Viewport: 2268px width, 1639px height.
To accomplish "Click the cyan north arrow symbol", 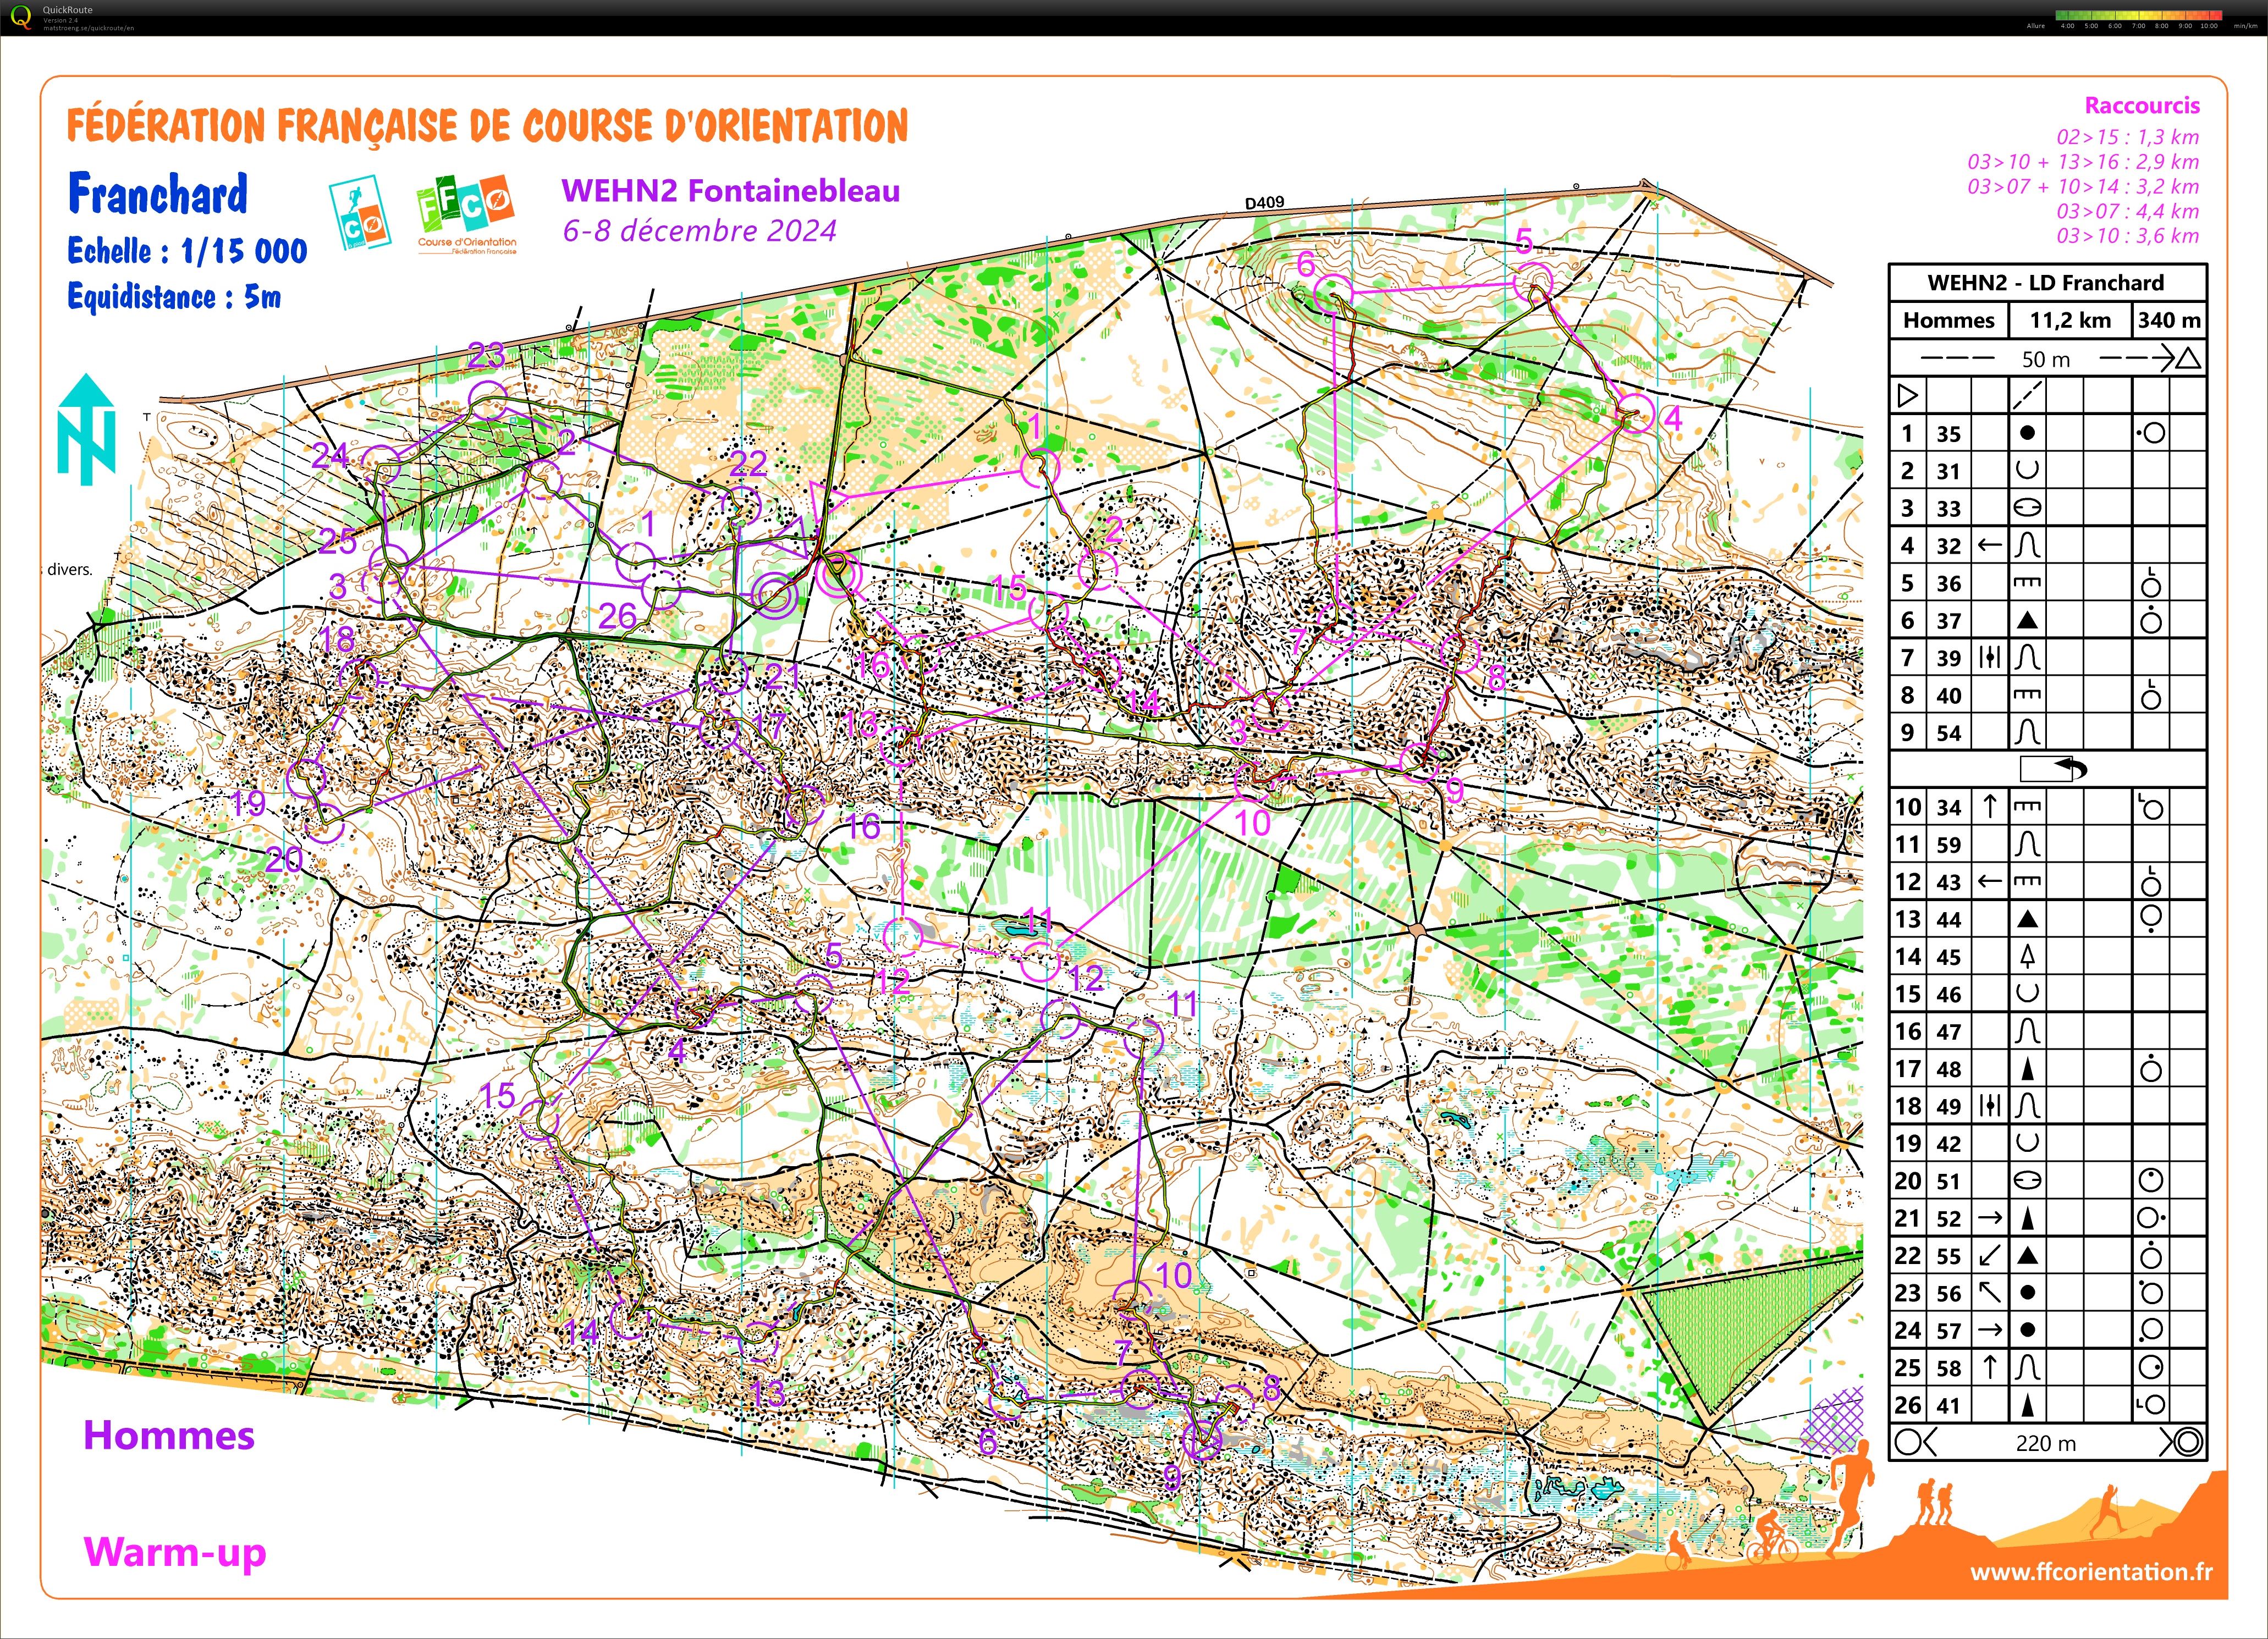I will pyautogui.click(x=86, y=429).
